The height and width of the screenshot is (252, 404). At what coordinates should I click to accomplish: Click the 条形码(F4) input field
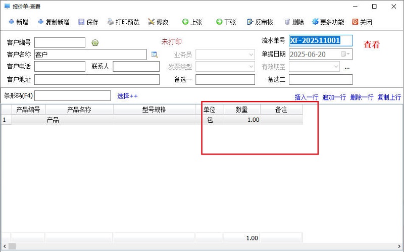pos(72,96)
